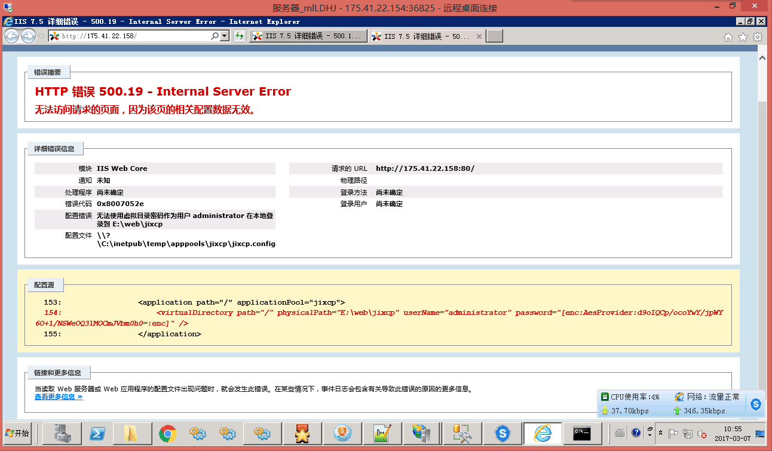Go back with the IE back arrow
Screen dimensions: 772x451
pyautogui.click(x=11, y=36)
